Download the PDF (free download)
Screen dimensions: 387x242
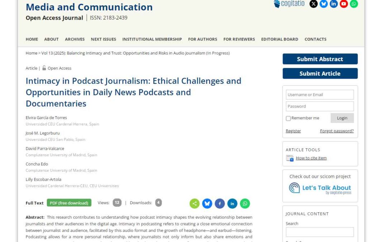click(x=69, y=203)
